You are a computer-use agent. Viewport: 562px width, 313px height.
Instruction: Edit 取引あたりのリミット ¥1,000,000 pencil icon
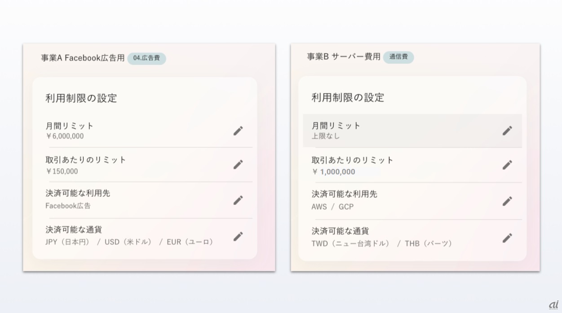pos(507,165)
